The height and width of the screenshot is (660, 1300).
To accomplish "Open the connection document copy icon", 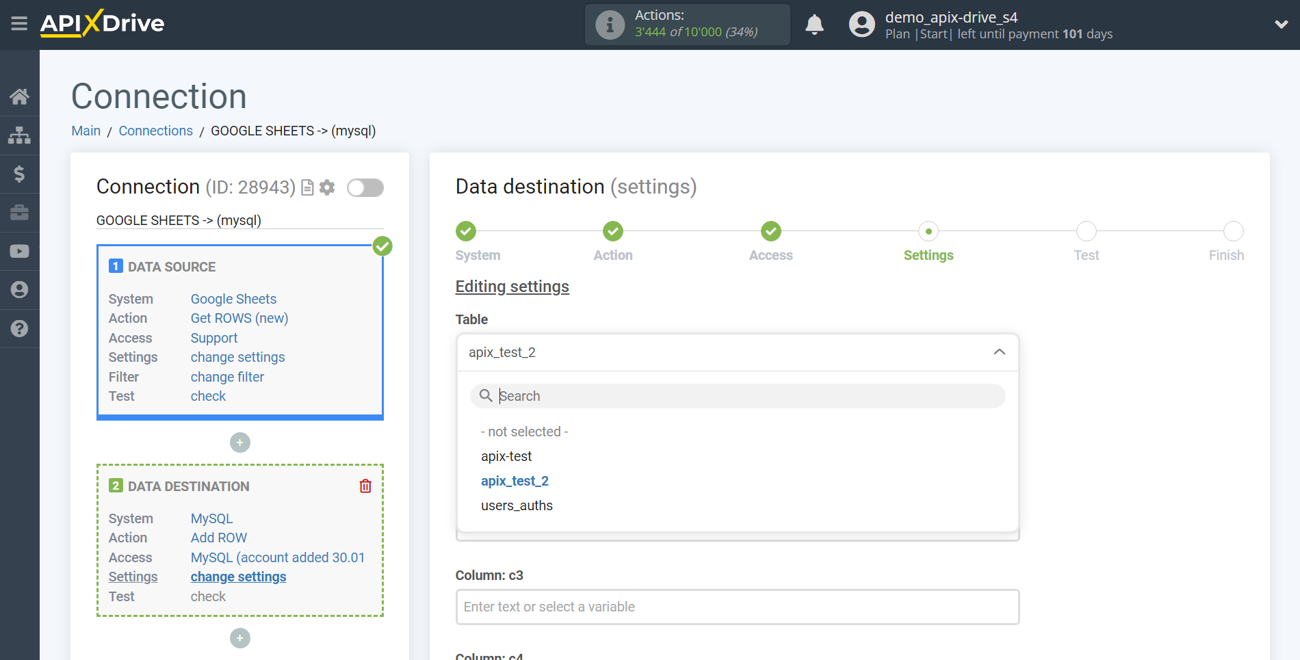I will coord(308,187).
